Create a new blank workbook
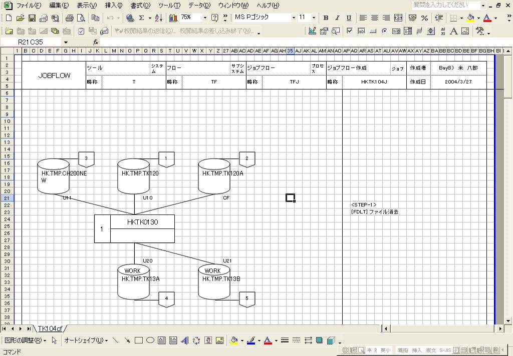513x356 pixels. [x=9, y=17]
